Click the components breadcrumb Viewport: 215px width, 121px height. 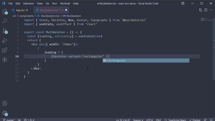click(x=26, y=16)
